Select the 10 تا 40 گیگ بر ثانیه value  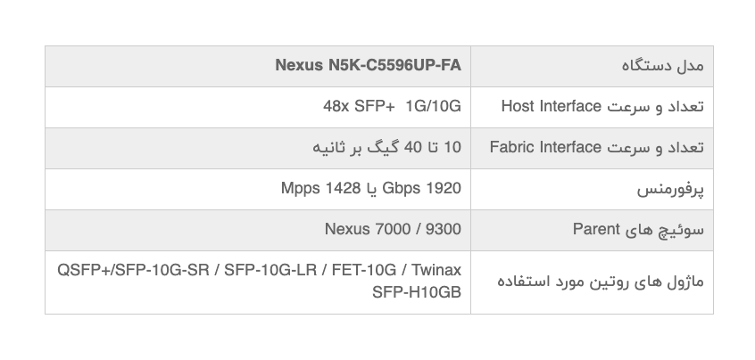coord(386,147)
